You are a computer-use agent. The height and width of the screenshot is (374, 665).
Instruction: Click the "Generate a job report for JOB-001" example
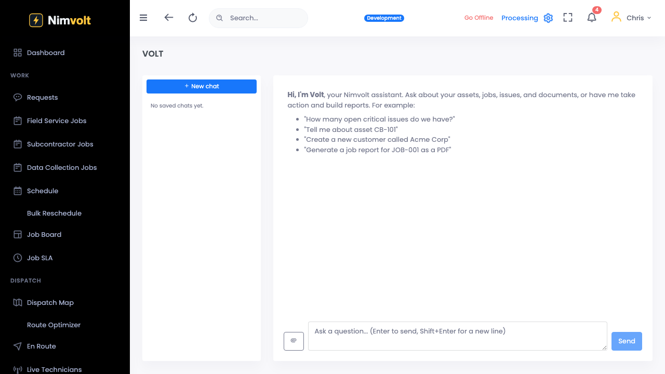pos(378,150)
